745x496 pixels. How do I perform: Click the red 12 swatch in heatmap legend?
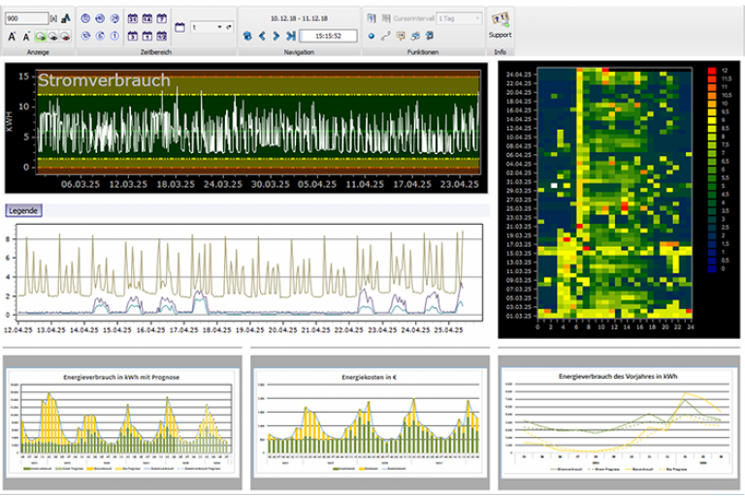coord(711,72)
